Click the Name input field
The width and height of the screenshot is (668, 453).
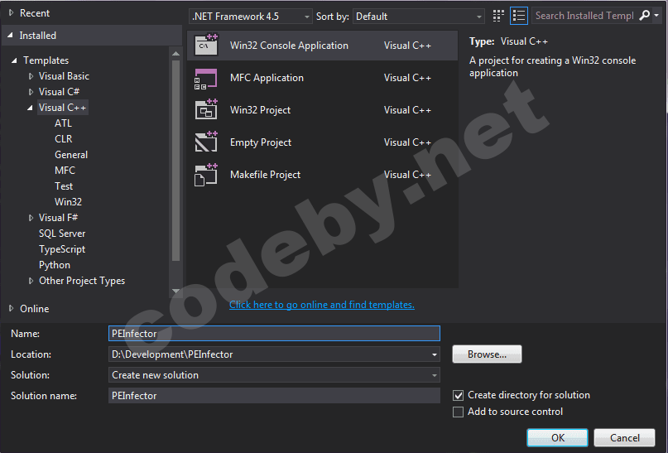(x=274, y=334)
